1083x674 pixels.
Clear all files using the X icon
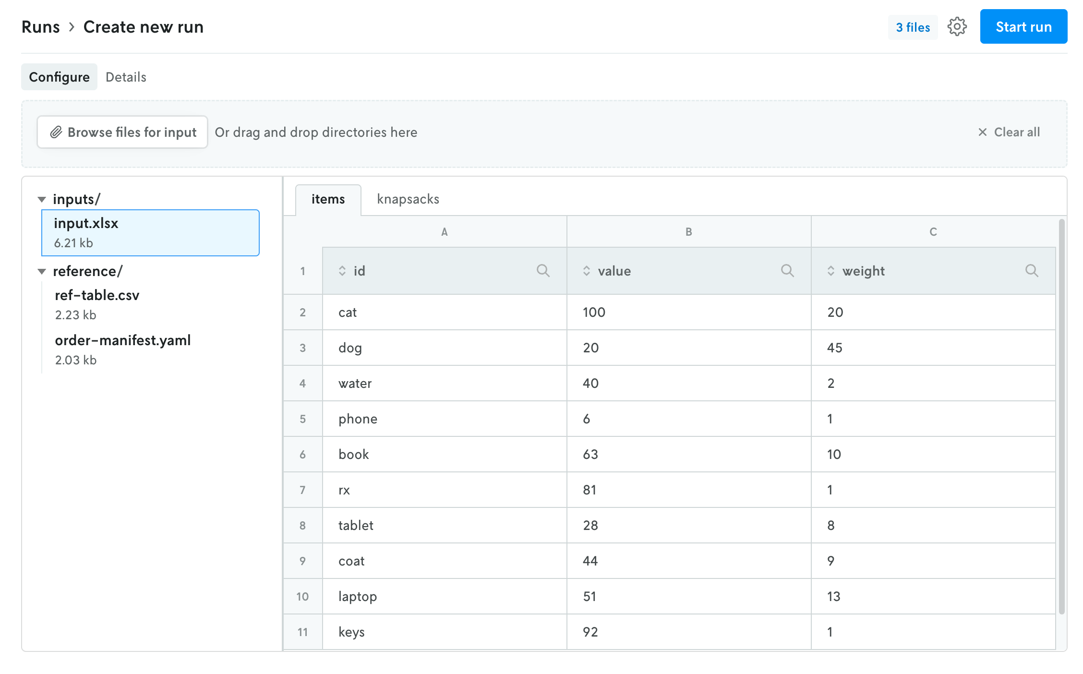pyautogui.click(x=982, y=132)
